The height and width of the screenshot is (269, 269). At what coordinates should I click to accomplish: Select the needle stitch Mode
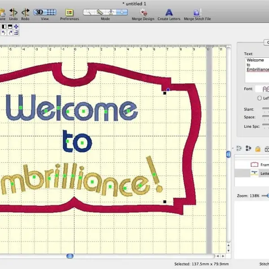coord(111,12)
